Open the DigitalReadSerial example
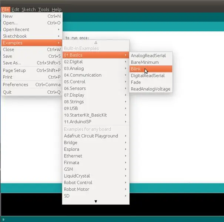The height and width of the screenshot is (222, 224). [151, 76]
